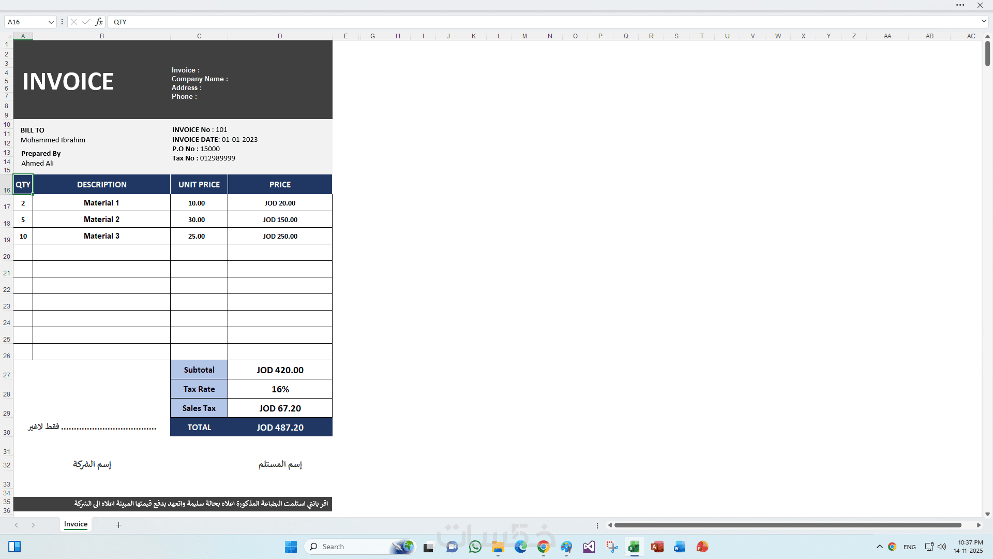Click the horizontal scrollbar thumb
This screenshot has width=993, height=559.
point(787,525)
